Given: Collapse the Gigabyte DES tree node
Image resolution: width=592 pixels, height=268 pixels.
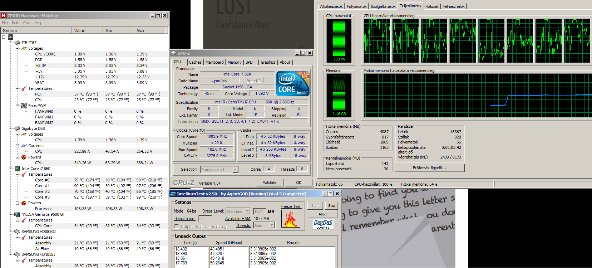Looking at the screenshot, I should coord(11,128).
